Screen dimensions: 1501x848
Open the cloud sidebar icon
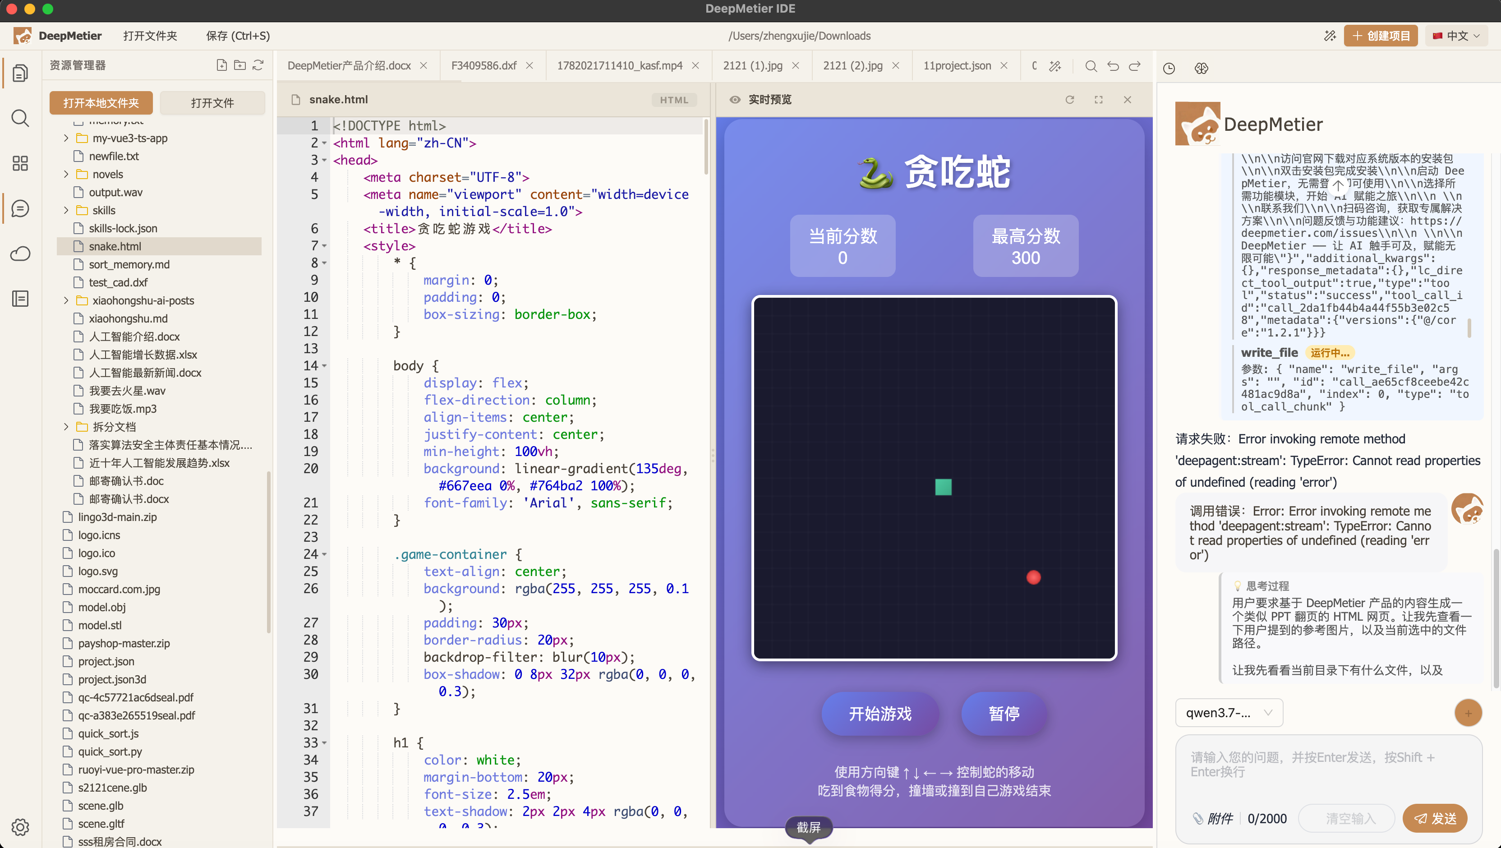[x=20, y=253]
